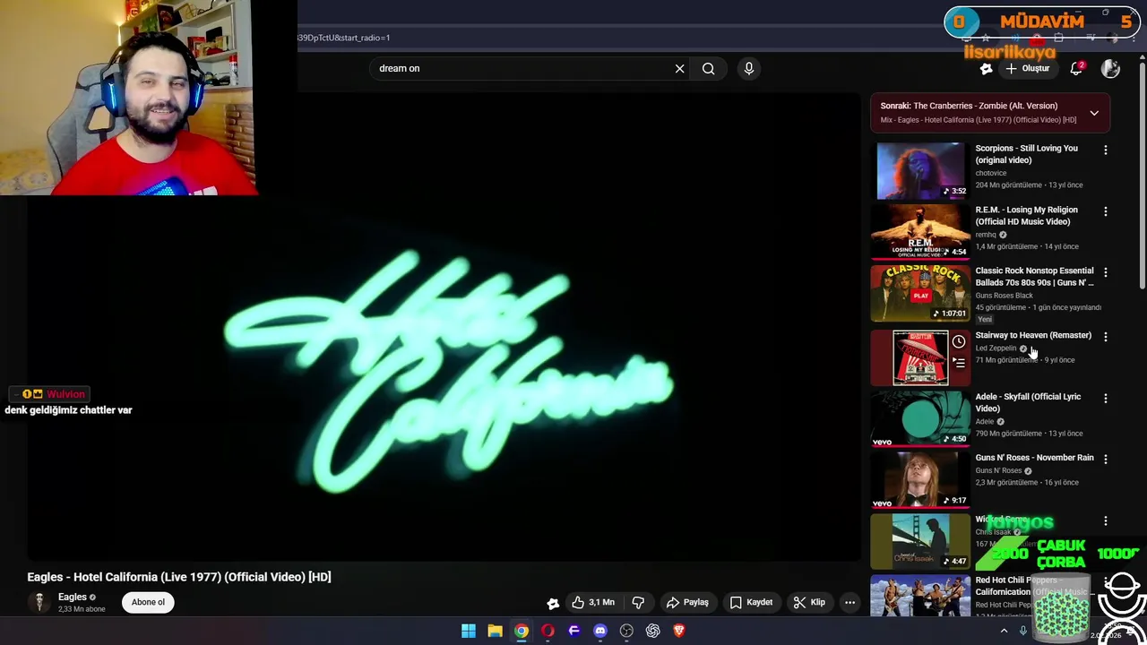
Task: Open options menu for the Chris Isaak video
Action: pos(1105,520)
